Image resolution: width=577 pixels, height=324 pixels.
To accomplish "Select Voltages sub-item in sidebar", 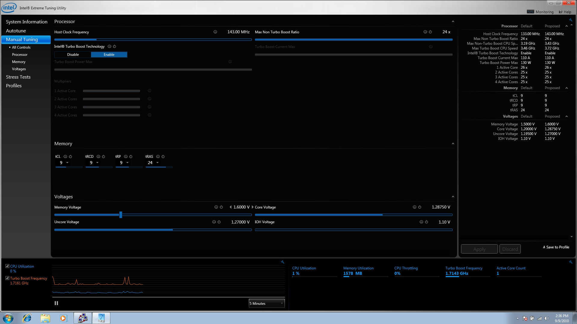I will pyautogui.click(x=19, y=69).
